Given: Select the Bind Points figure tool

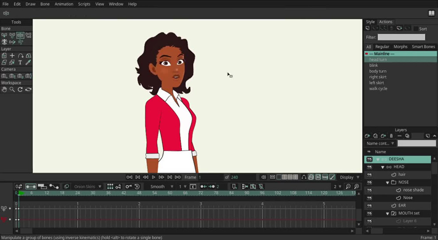Looking at the screenshot, I should 4,42.
